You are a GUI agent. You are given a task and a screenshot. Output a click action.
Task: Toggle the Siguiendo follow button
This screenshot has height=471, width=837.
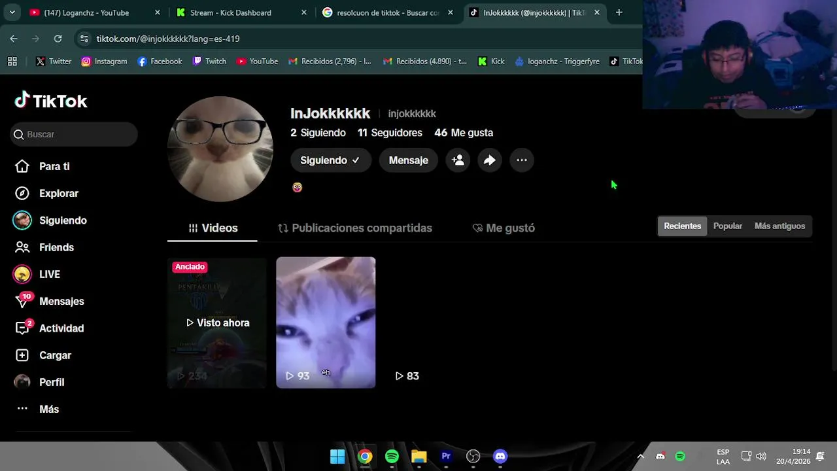pyautogui.click(x=330, y=160)
